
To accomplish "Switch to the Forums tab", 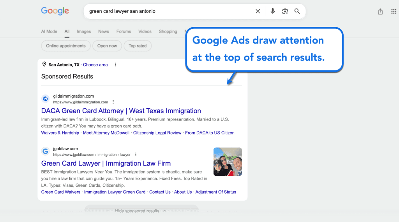I will (x=124, y=31).
